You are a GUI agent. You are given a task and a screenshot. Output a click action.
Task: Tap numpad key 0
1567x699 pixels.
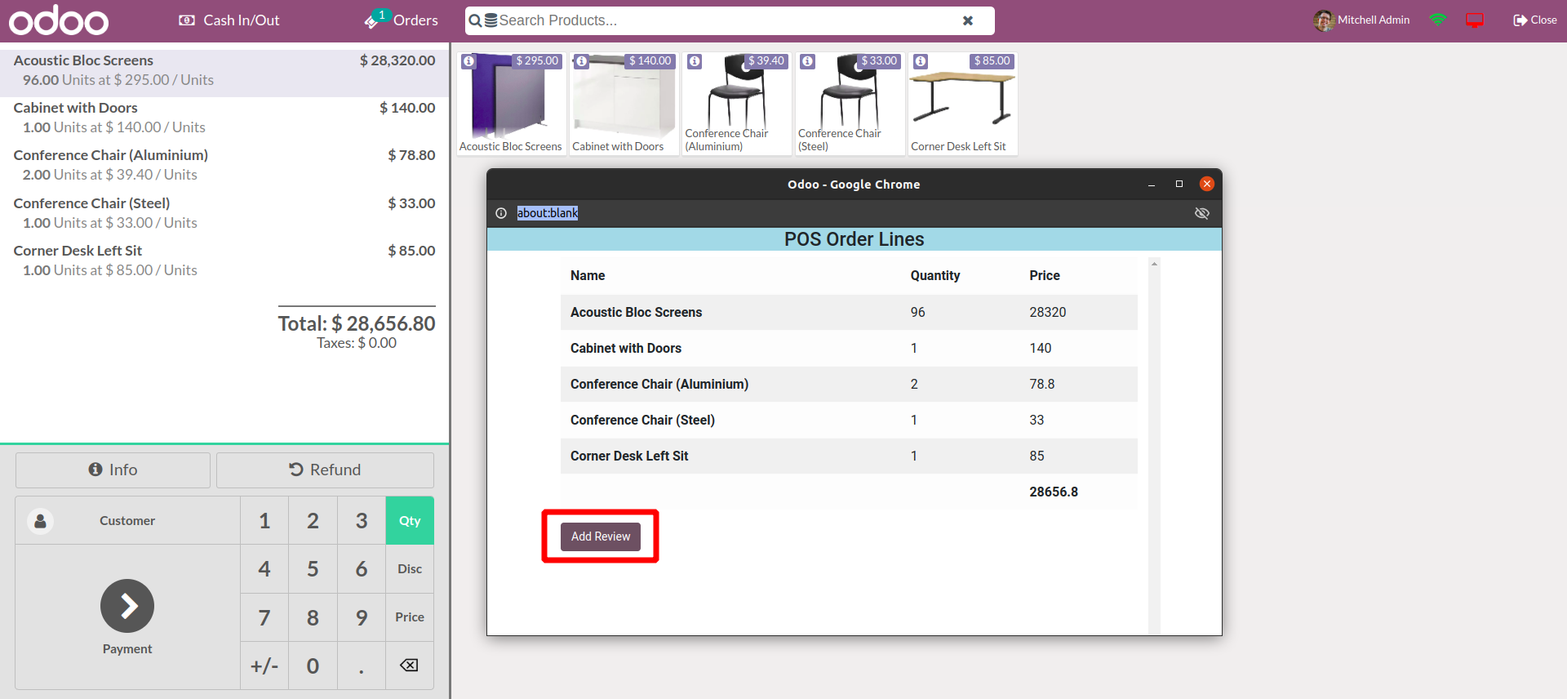313,666
